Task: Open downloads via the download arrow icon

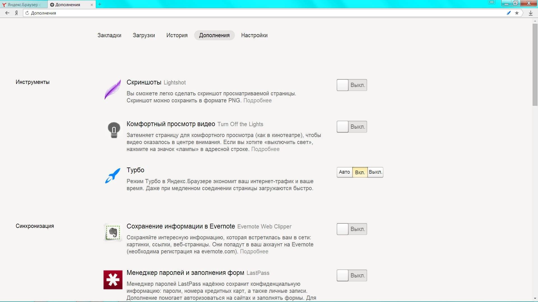Action: (x=530, y=13)
